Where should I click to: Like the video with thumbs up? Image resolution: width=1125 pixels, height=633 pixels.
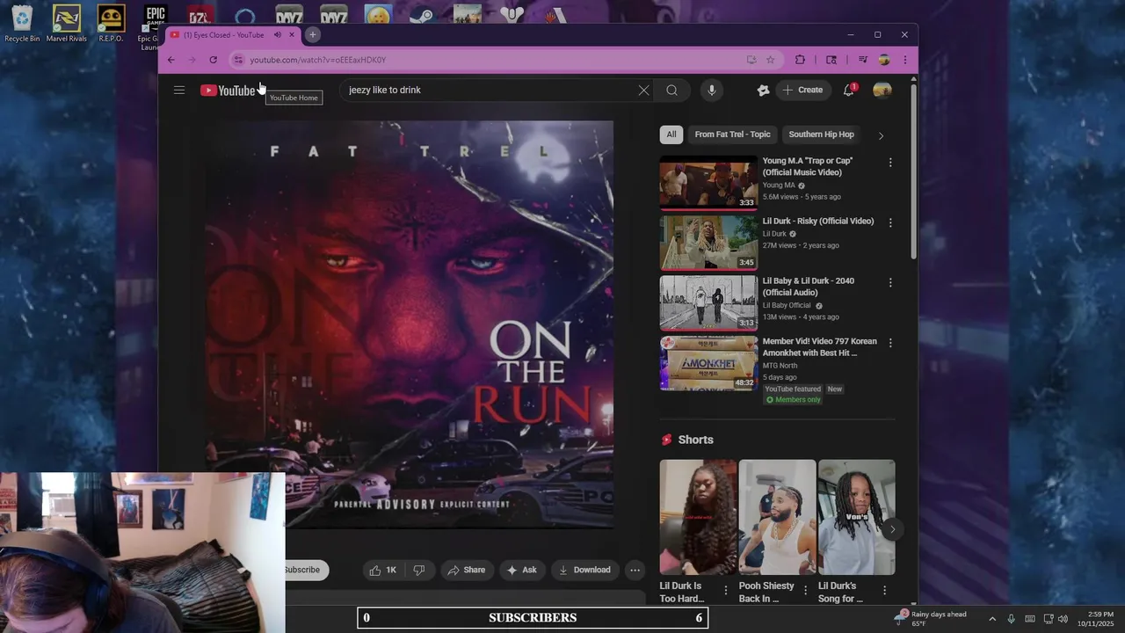pyautogui.click(x=383, y=570)
